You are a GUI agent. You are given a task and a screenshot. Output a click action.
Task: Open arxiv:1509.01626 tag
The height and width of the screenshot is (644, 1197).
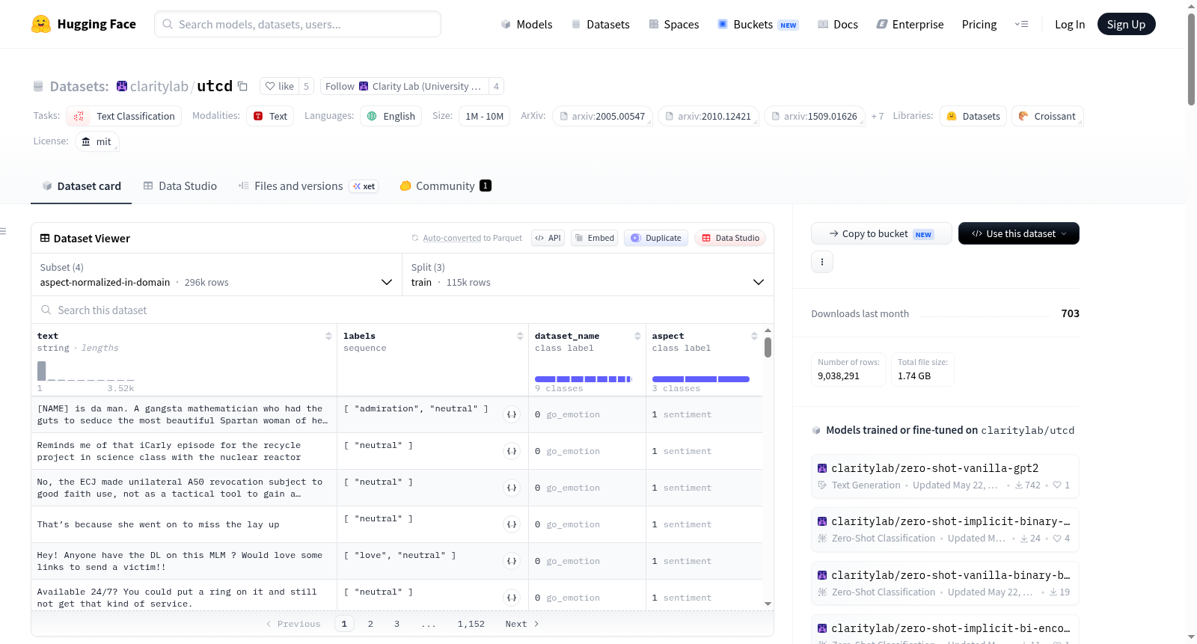tap(815, 116)
